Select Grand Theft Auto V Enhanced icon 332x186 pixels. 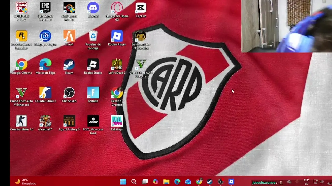[22, 97]
